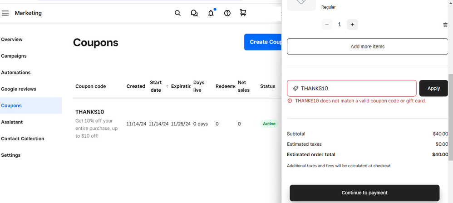The width and height of the screenshot is (453, 203).
Task: Sort coupons by Expiration column
Action: pos(180,86)
